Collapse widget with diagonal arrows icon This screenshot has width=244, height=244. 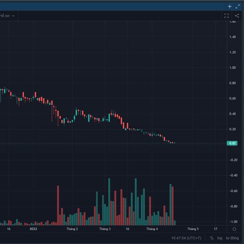tap(237, 7)
